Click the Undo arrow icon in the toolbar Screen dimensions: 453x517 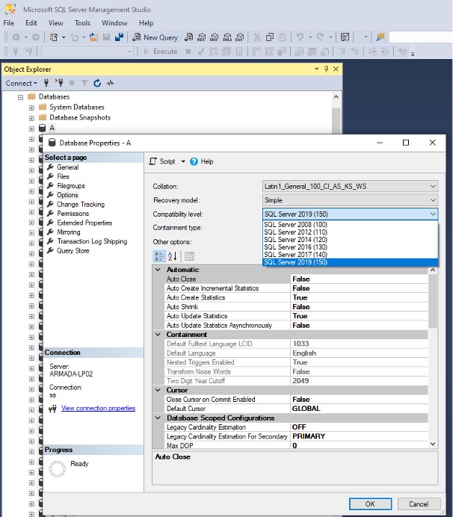(x=300, y=37)
